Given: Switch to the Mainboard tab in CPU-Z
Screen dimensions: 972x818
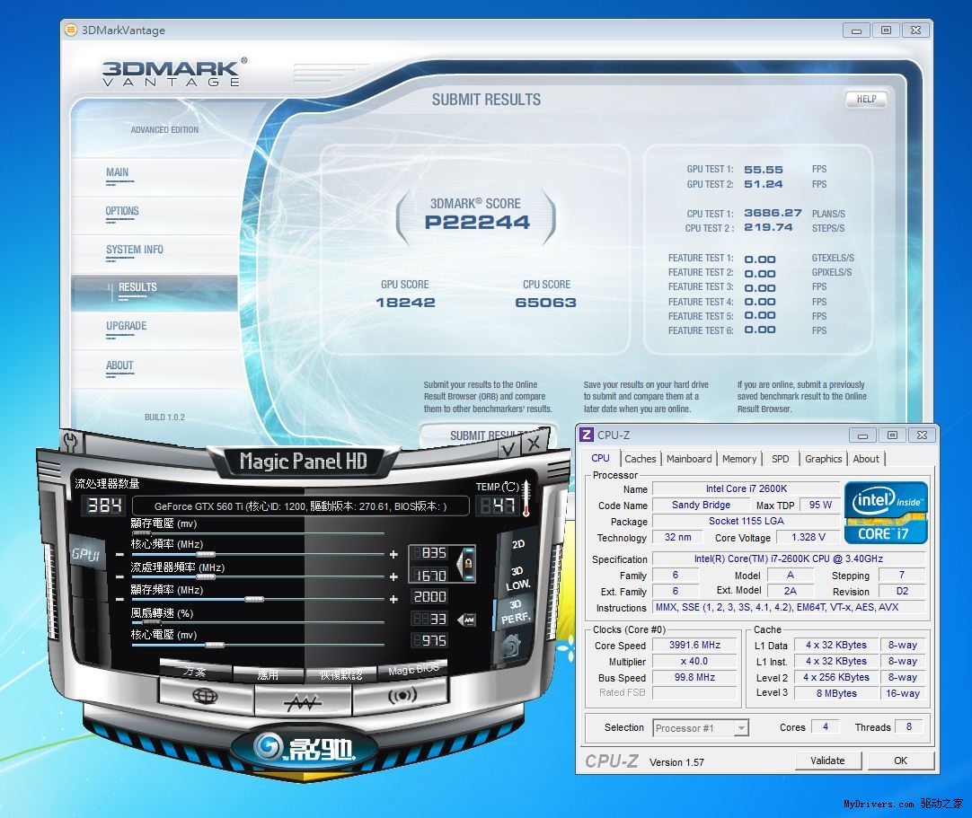Looking at the screenshot, I should coord(689,459).
